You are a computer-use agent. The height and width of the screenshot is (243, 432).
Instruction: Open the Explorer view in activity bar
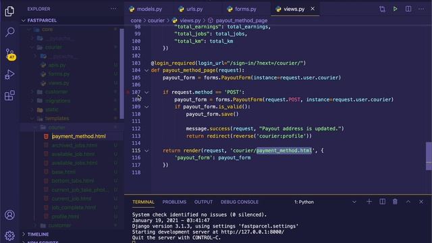click(9, 11)
